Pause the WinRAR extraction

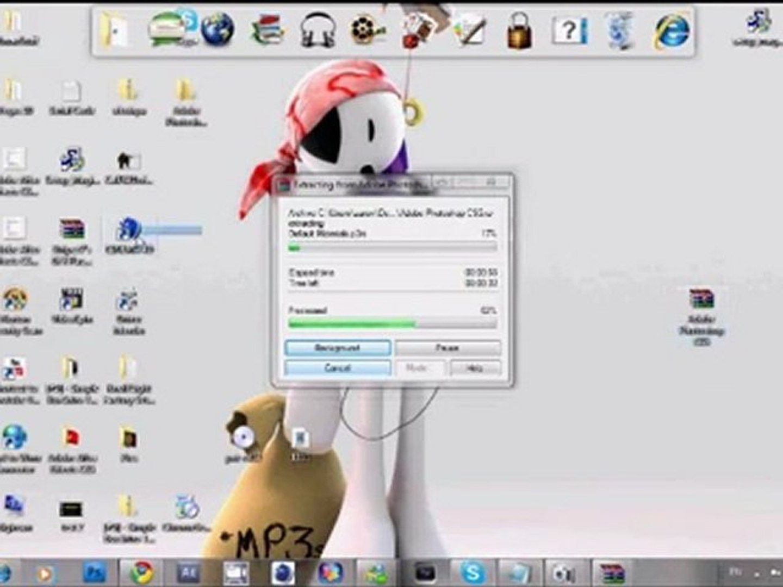[x=448, y=348]
